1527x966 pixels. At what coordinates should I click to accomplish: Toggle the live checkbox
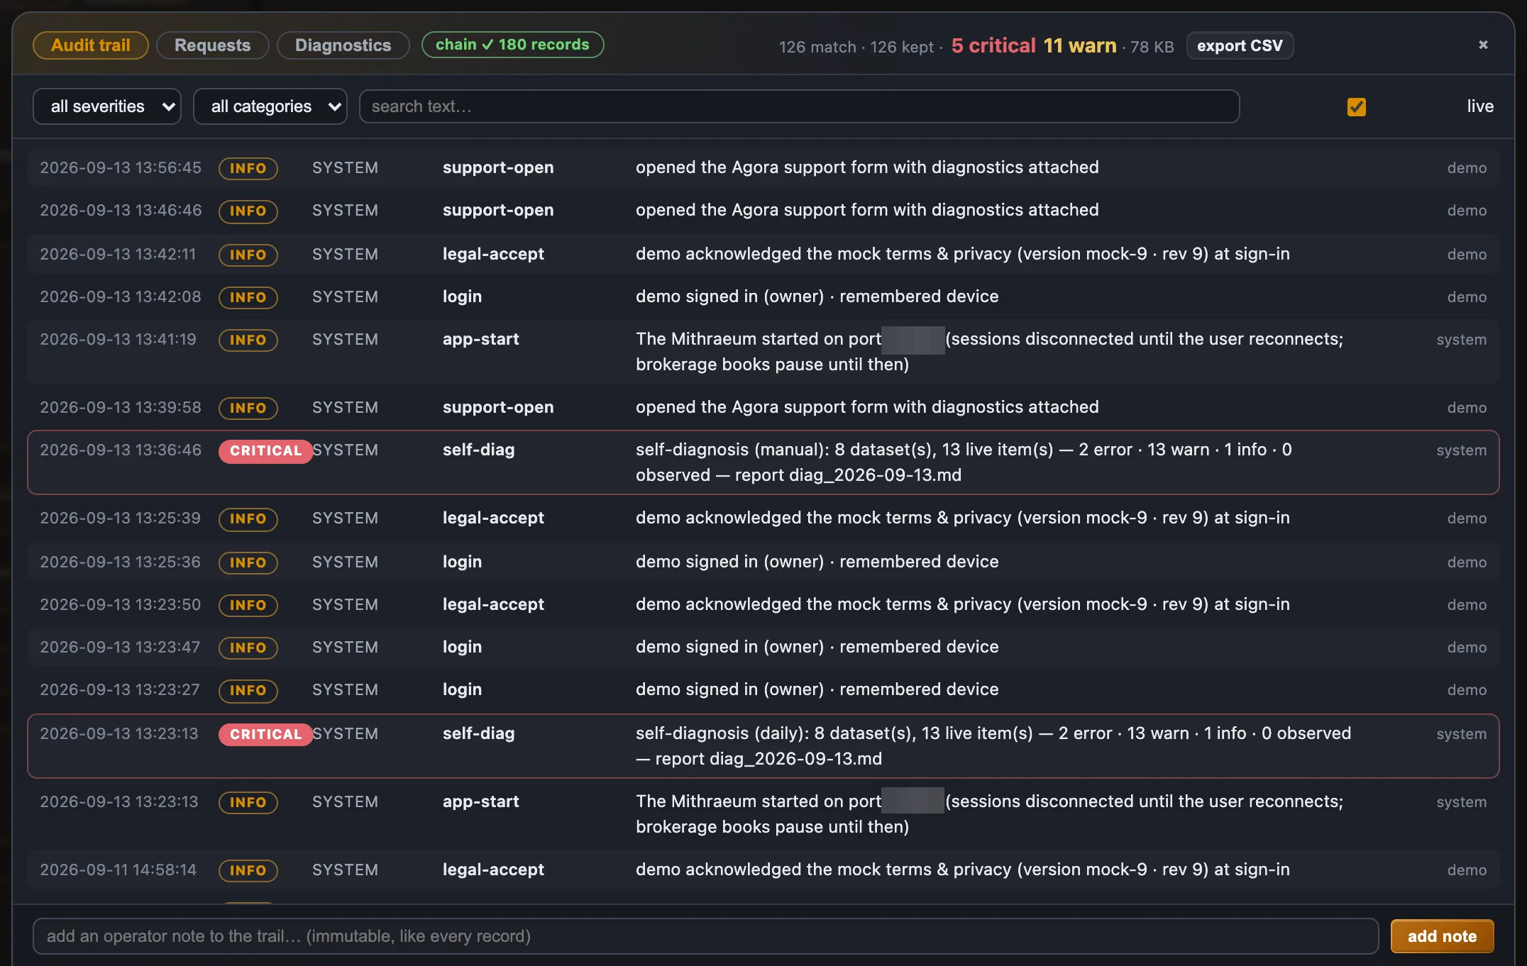[x=1356, y=107]
